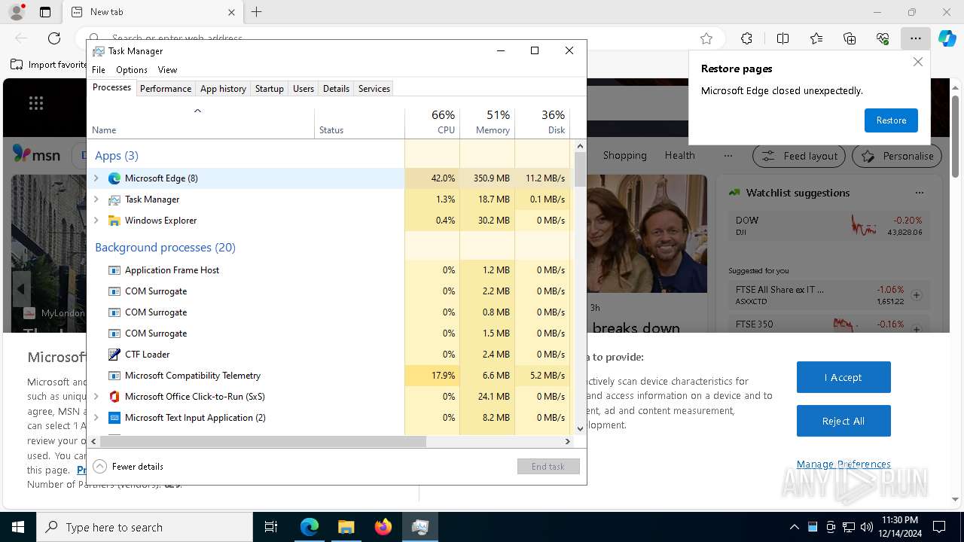Click the Windows Explorer process icon
Image resolution: width=964 pixels, height=542 pixels.
click(114, 221)
